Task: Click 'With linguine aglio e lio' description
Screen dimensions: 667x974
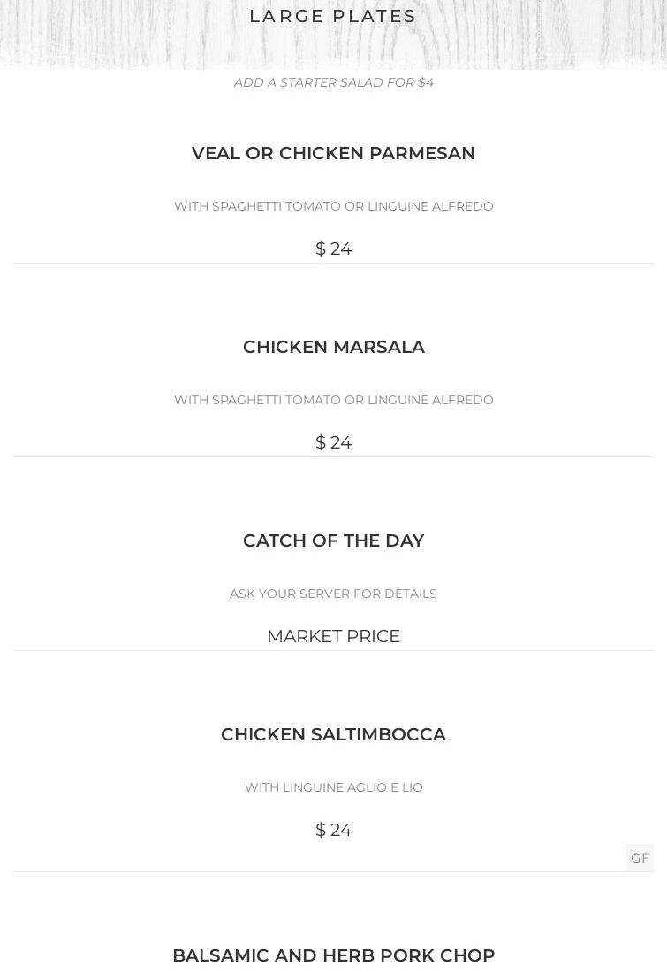Action: pos(333,787)
